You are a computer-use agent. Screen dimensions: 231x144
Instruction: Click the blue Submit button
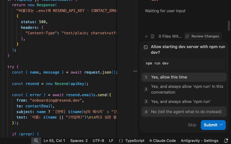coord(213,125)
